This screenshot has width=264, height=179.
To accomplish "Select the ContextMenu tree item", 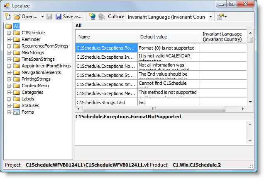I will point(35,86).
